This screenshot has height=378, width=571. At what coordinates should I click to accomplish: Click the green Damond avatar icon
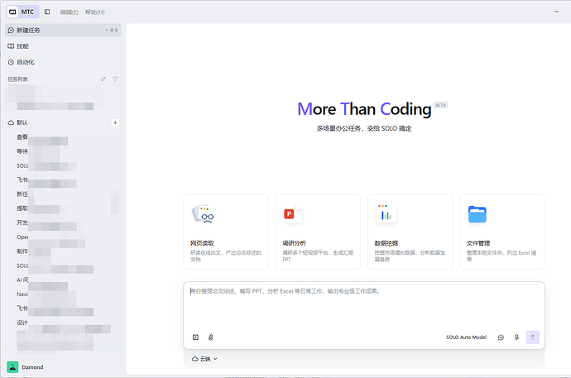[12, 367]
